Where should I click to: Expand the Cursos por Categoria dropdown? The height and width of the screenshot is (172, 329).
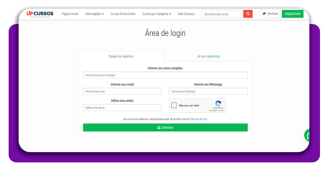pyautogui.click(x=156, y=14)
